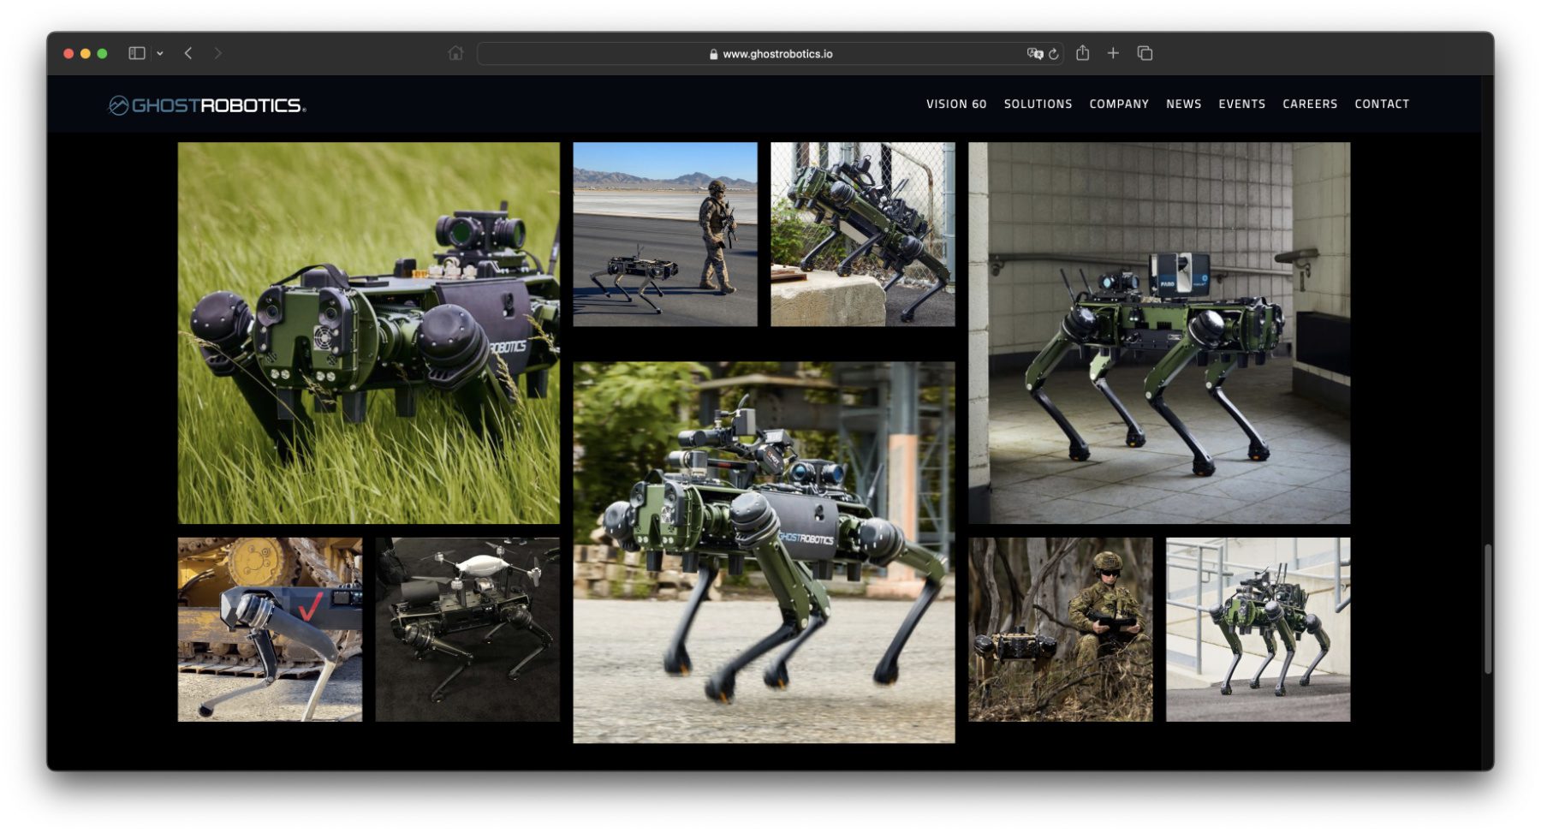Open the Careers page

coord(1309,104)
